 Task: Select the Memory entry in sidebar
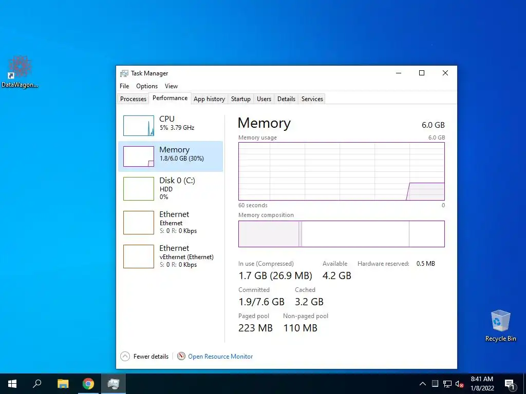pyautogui.click(x=171, y=156)
